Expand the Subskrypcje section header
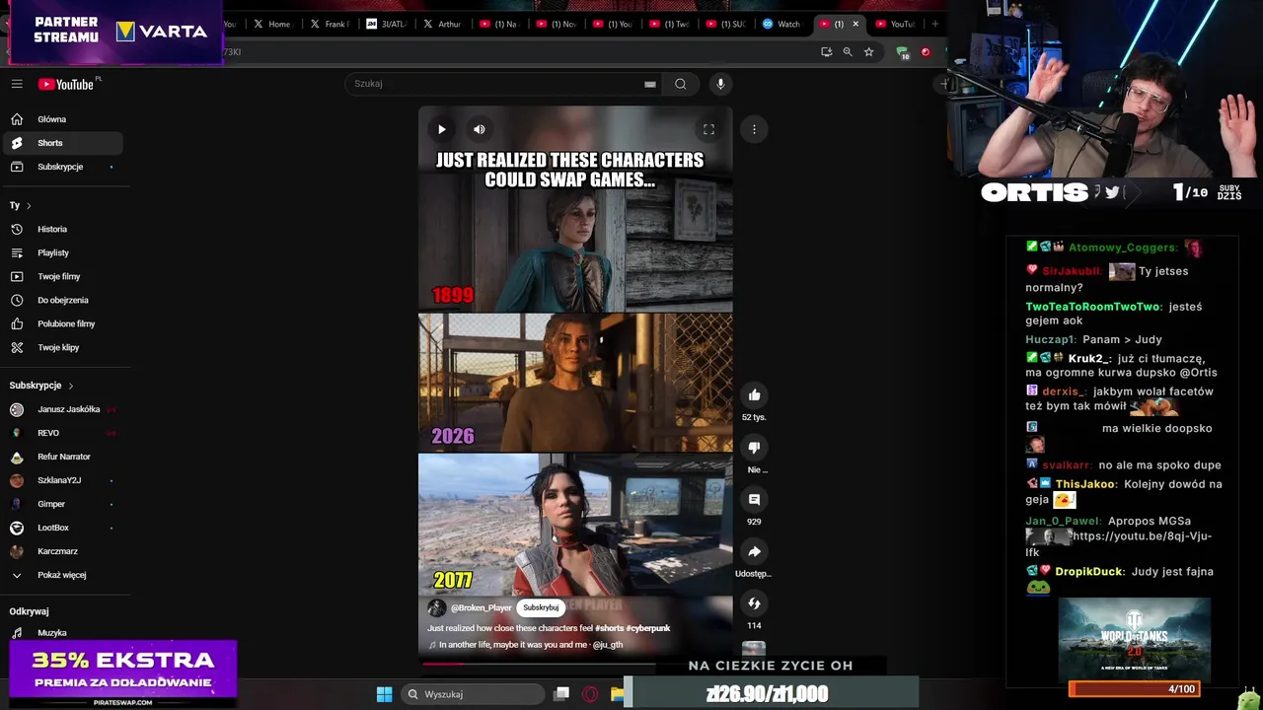The height and width of the screenshot is (710, 1263). coord(41,386)
